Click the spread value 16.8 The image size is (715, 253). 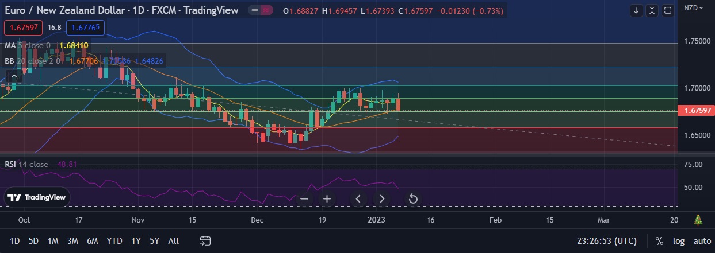(54, 28)
